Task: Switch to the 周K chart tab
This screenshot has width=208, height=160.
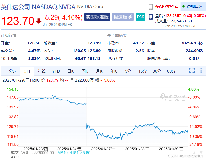Action: pyautogui.click(x=85, y=71)
